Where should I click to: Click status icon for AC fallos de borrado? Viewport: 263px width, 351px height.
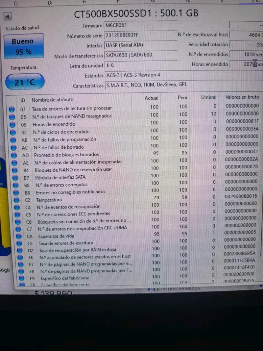pos(13,148)
